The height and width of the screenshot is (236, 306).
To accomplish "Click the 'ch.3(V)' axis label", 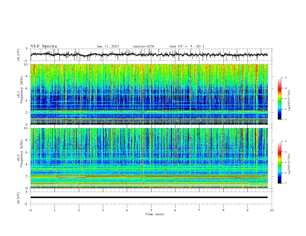I will [19, 198].
